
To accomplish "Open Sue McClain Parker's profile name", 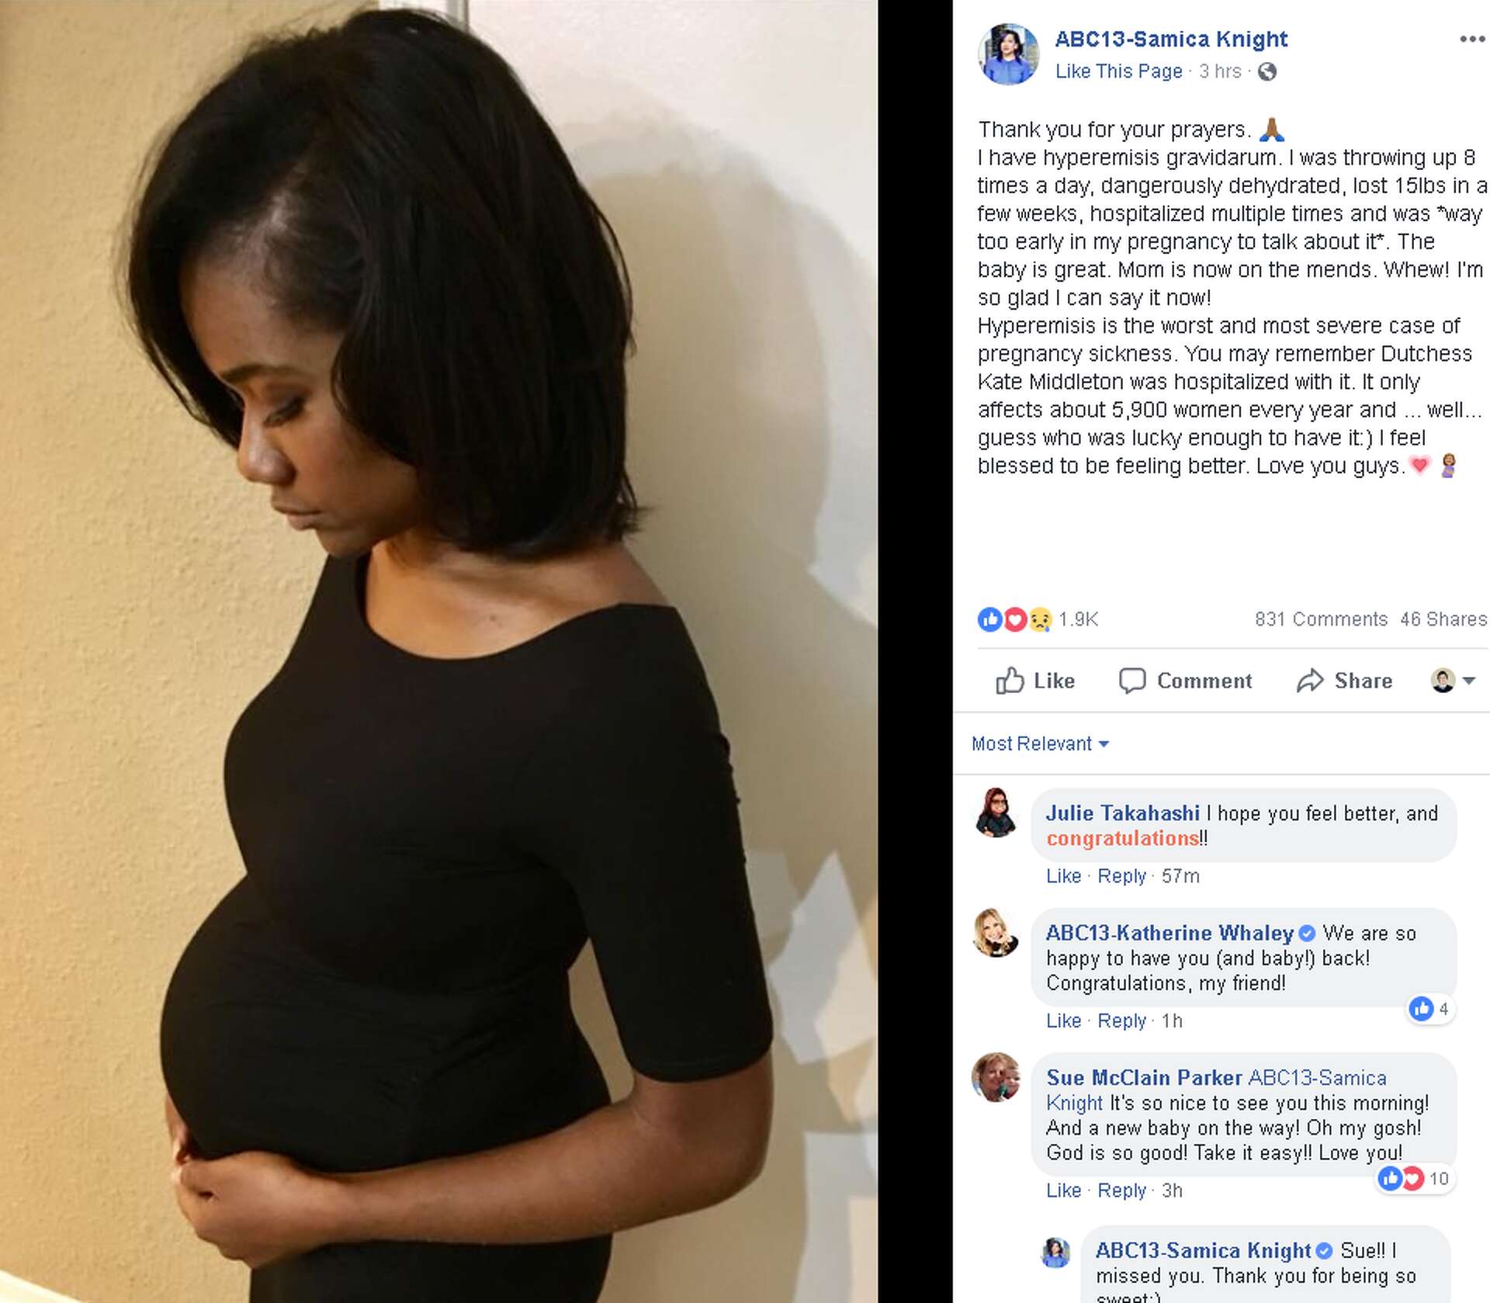I will coord(1144,1078).
